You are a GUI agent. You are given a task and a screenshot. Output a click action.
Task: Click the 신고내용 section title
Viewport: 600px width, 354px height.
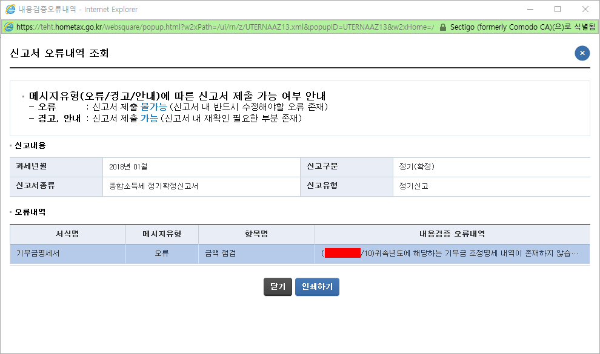pos(30,145)
